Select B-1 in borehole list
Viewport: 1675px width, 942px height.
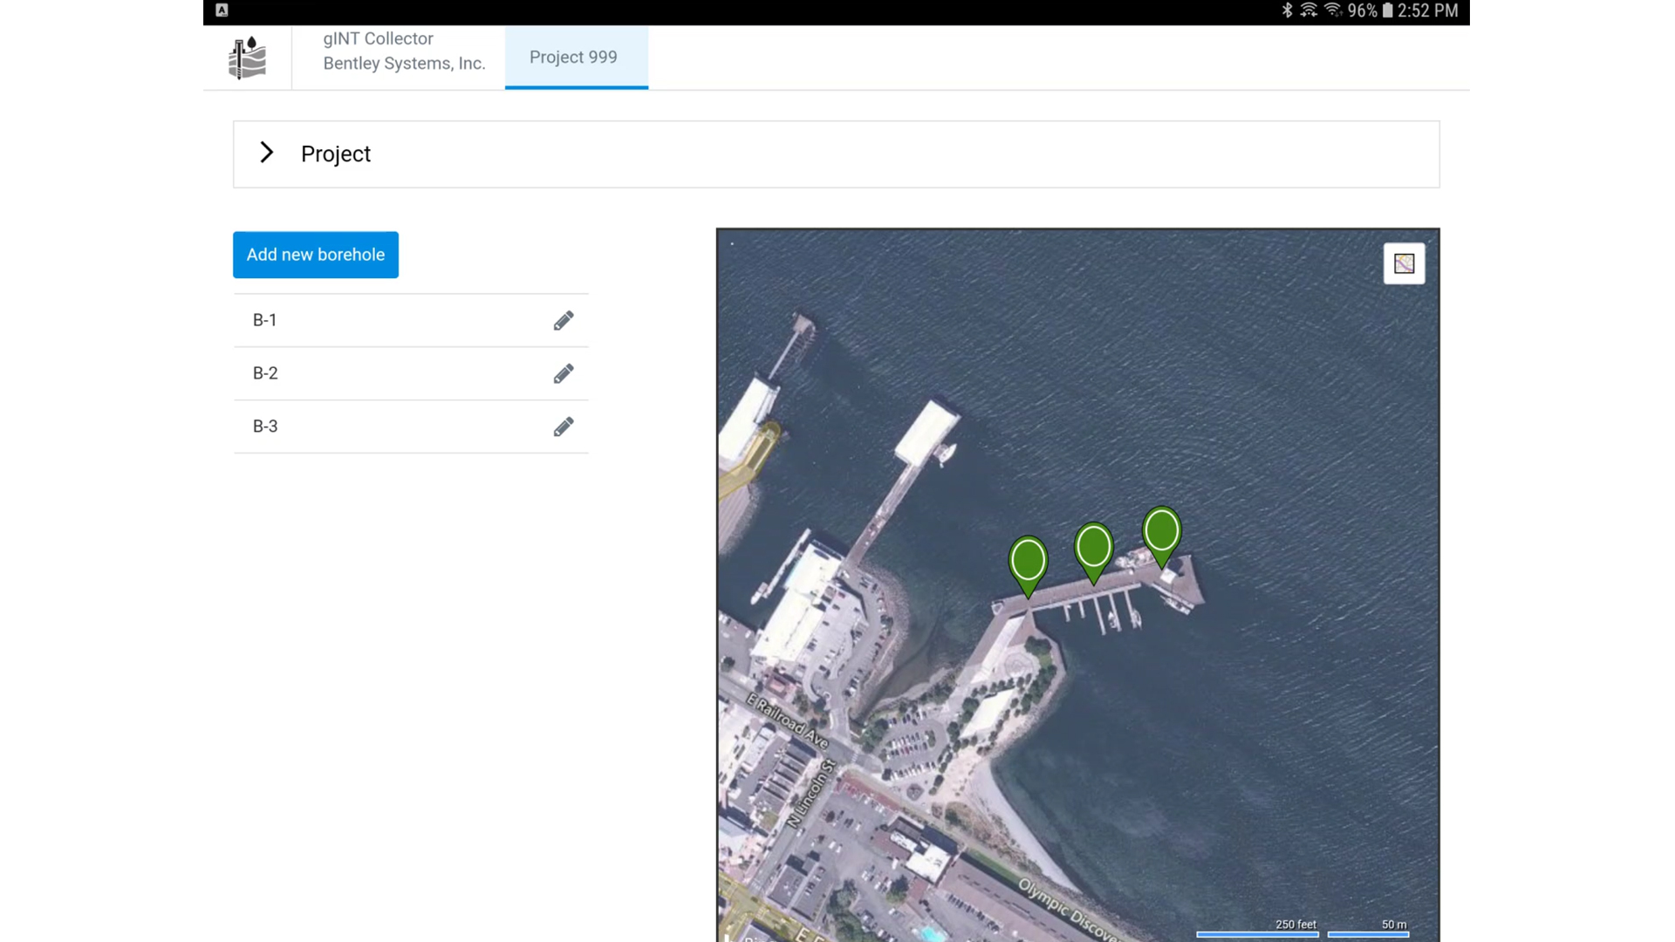[x=265, y=320]
